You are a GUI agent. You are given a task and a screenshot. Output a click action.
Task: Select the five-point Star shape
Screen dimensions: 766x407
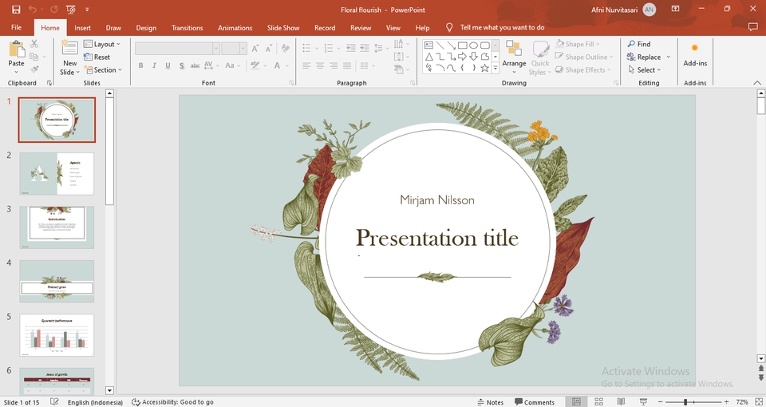pos(484,68)
